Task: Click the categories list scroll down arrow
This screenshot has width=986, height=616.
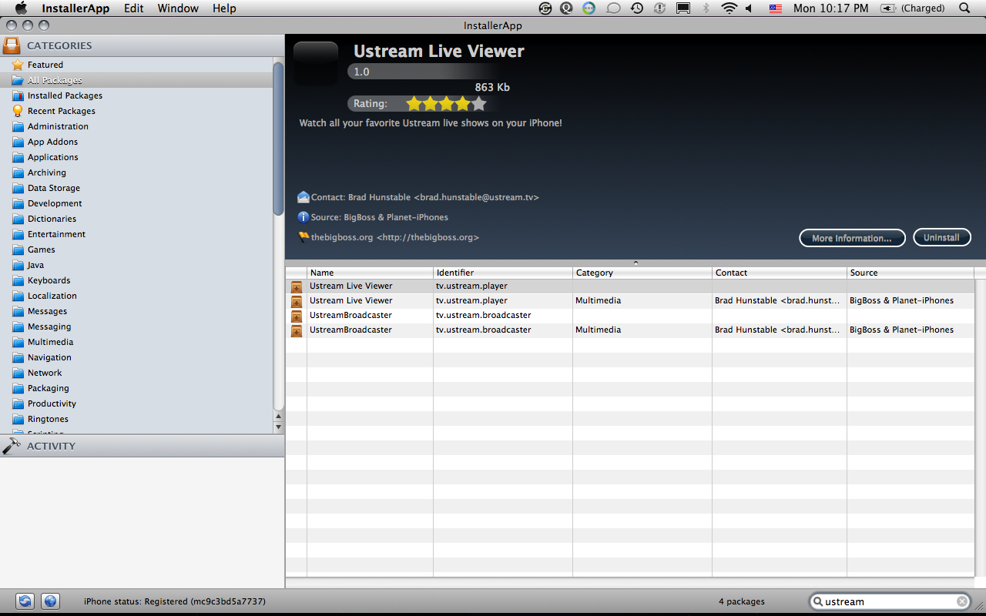Action: tap(279, 426)
